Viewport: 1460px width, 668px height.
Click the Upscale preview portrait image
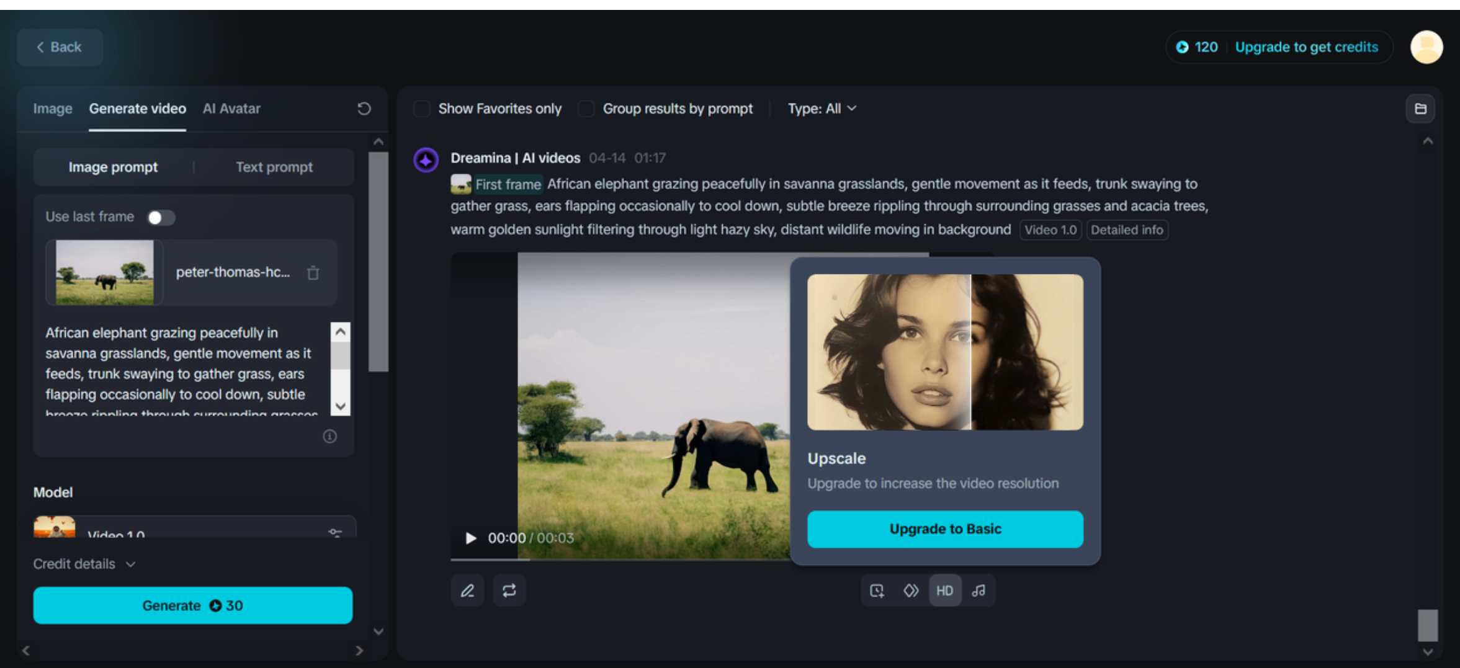click(x=945, y=352)
